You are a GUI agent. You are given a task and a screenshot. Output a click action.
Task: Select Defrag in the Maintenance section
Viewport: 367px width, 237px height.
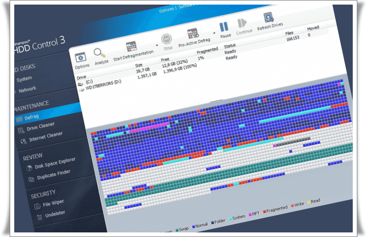click(x=32, y=117)
